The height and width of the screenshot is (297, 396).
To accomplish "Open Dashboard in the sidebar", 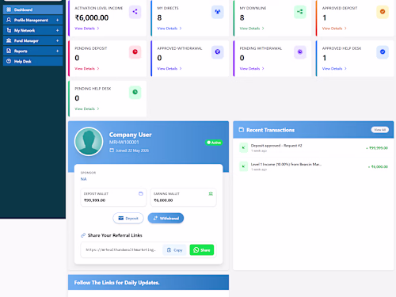I will (33, 10).
